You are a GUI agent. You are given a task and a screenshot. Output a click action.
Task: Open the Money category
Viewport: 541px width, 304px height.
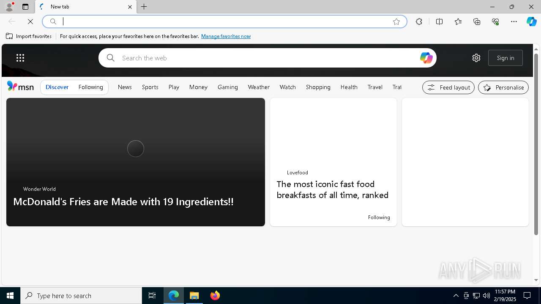pyautogui.click(x=198, y=87)
